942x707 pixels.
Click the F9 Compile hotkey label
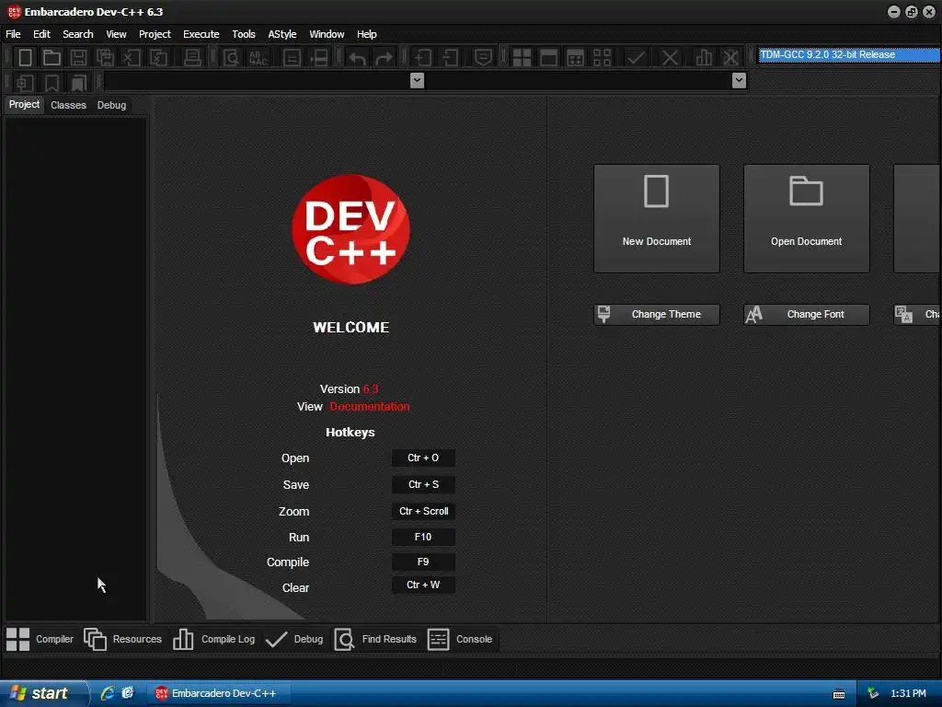423,562
